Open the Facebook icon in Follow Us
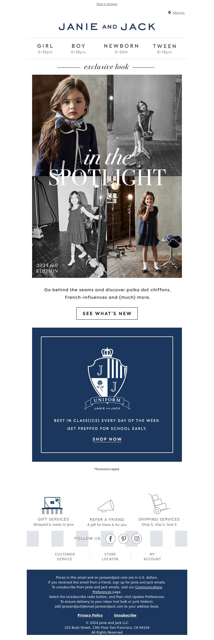This screenshot has width=214, height=640. pyautogui.click(x=110, y=539)
